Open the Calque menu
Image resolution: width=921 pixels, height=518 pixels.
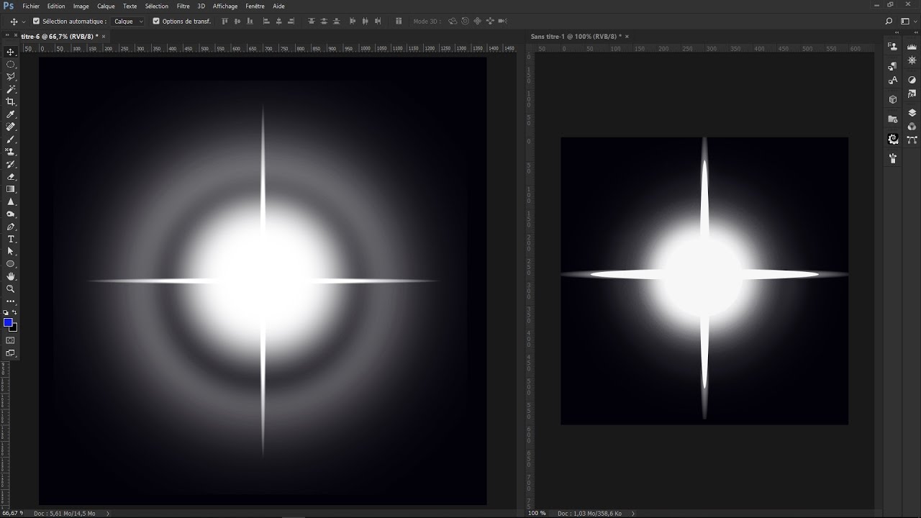click(106, 6)
